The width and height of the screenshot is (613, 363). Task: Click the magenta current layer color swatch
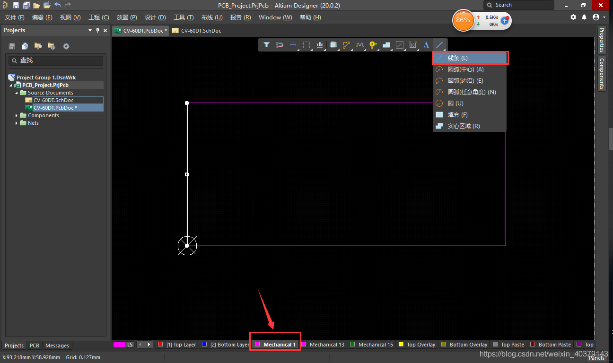tap(119, 345)
